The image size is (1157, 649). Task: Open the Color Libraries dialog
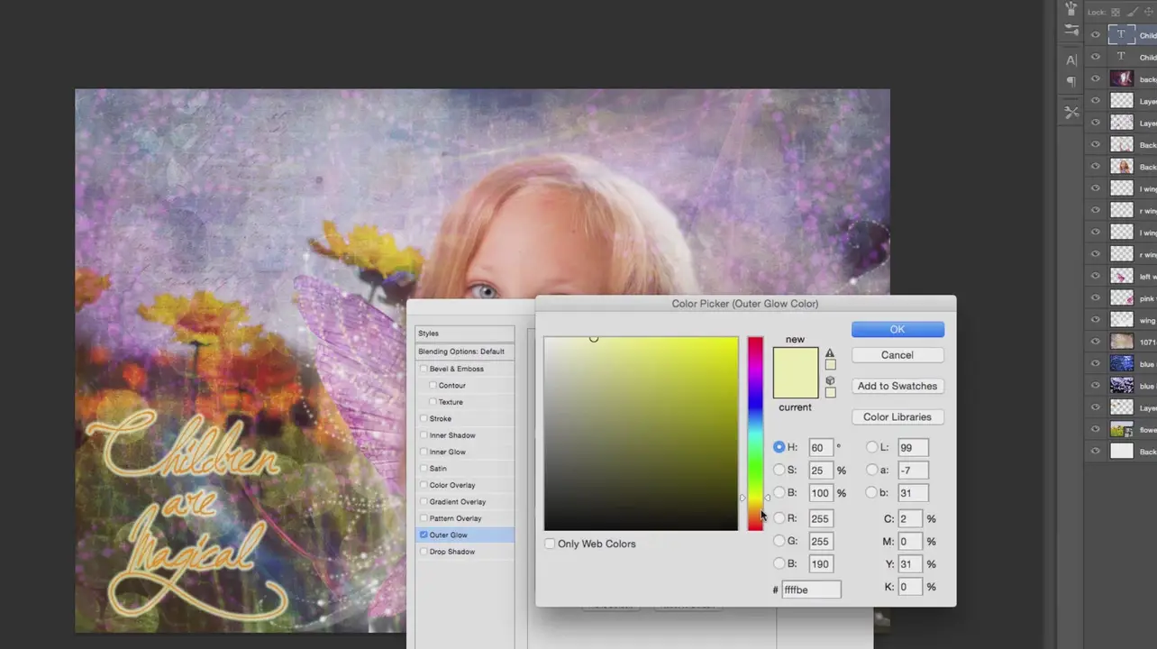(897, 416)
